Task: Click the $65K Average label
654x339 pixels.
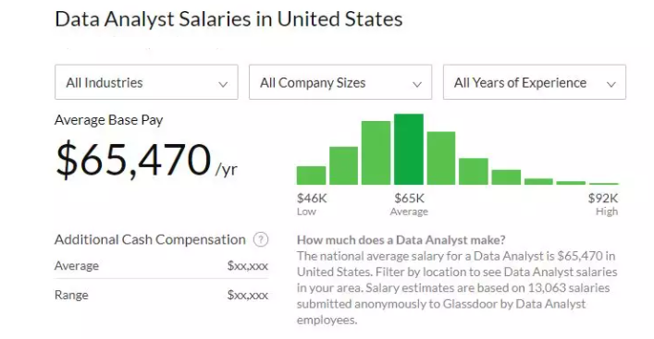Action: coord(409,204)
